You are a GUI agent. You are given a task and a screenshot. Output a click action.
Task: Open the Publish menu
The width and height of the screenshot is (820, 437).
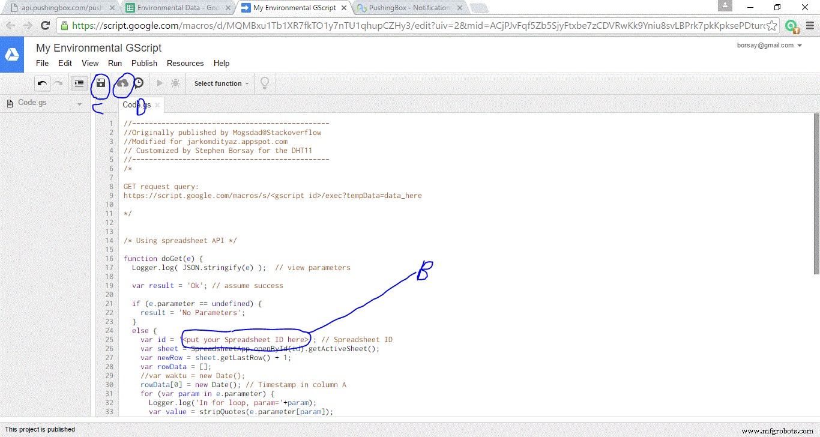[144, 63]
